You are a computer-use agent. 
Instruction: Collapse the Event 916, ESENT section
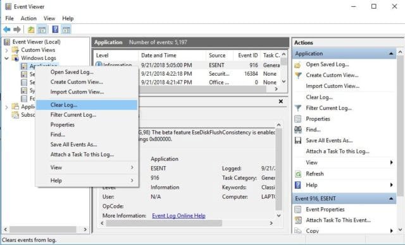click(391, 199)
